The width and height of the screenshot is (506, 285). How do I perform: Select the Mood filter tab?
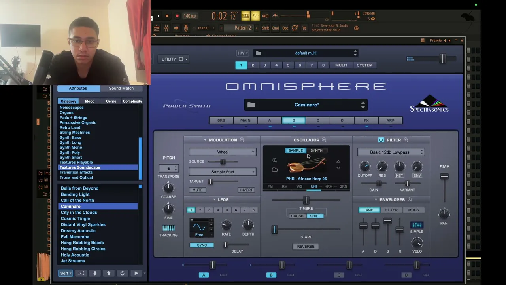pyautogui.click(x=90, y=101)
